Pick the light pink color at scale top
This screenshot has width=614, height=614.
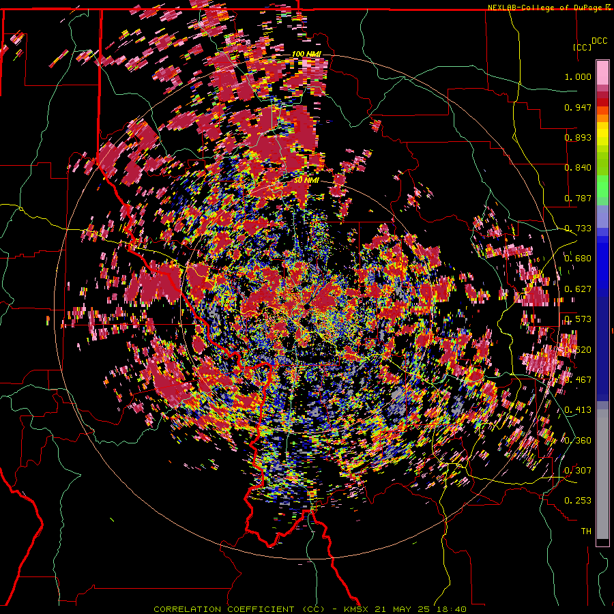pyautogui.click(x=602, y=72)
